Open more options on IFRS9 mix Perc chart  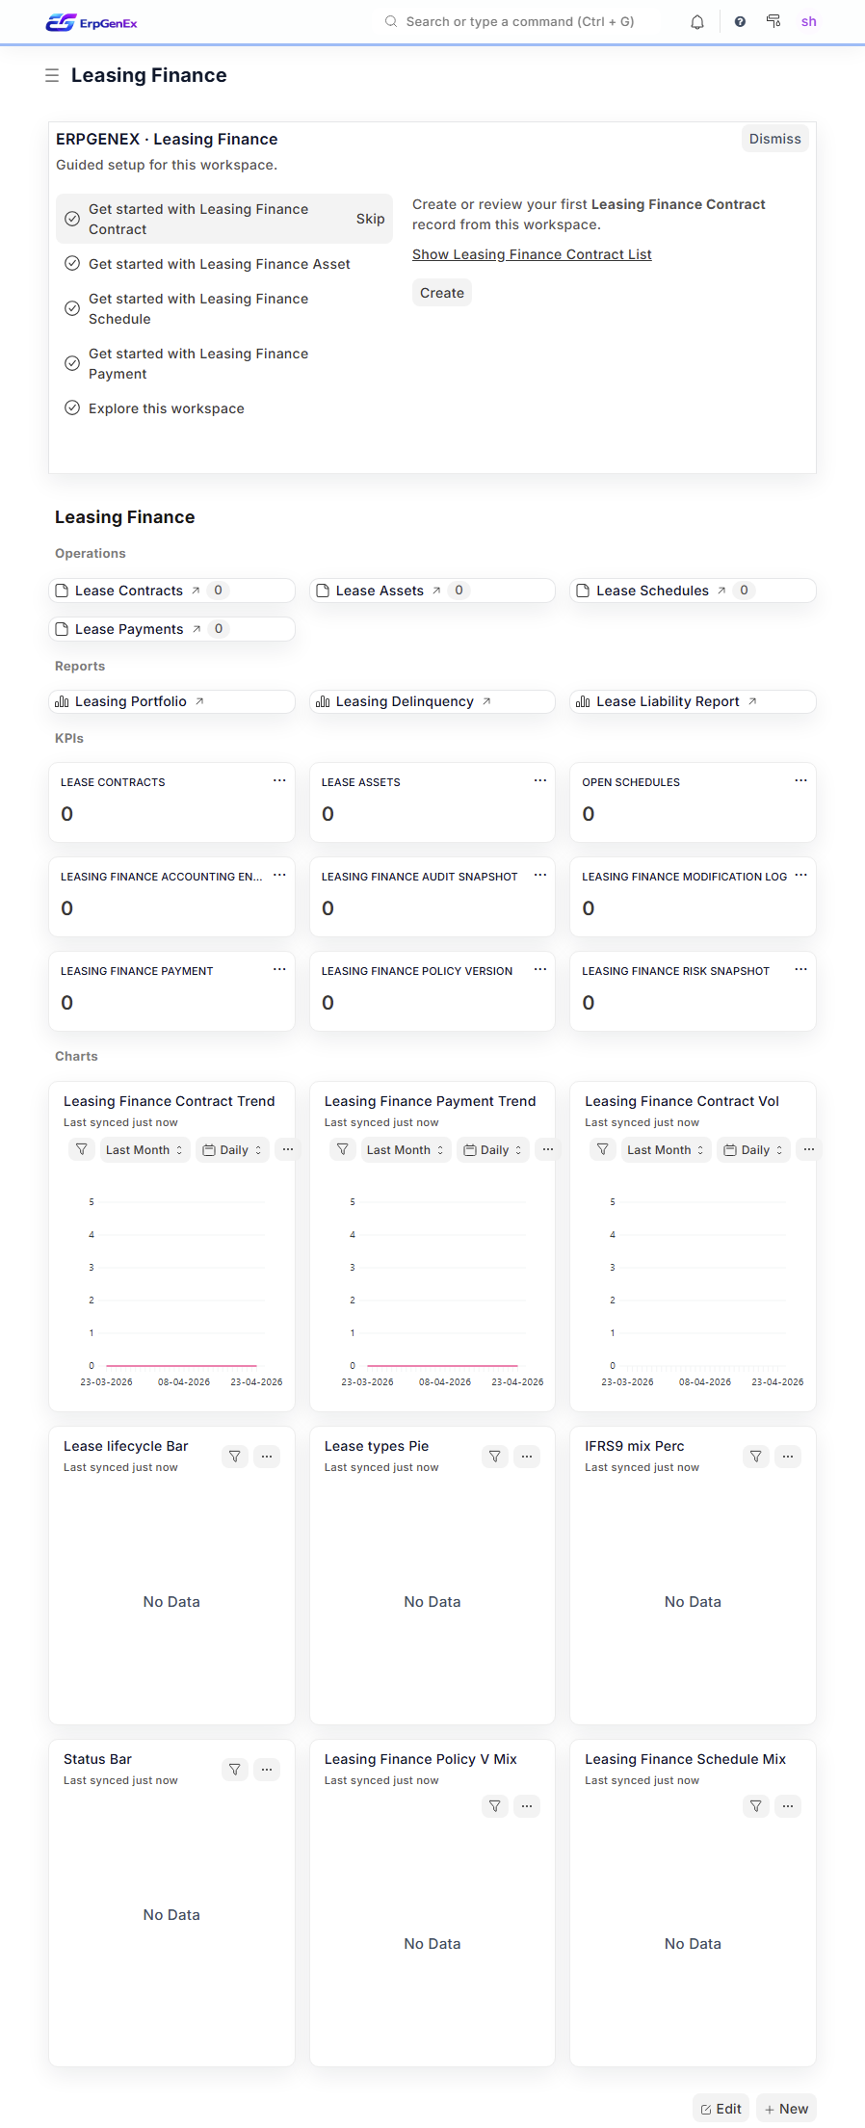788,1457
